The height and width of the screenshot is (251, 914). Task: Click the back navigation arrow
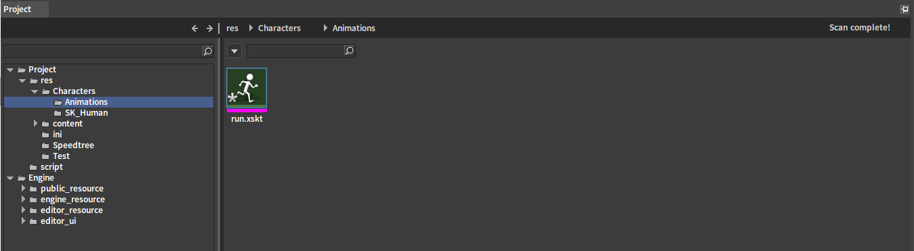pos(194,28)
